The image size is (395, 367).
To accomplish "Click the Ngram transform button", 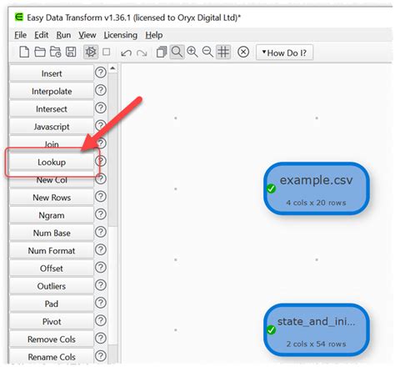I will 52,215.
